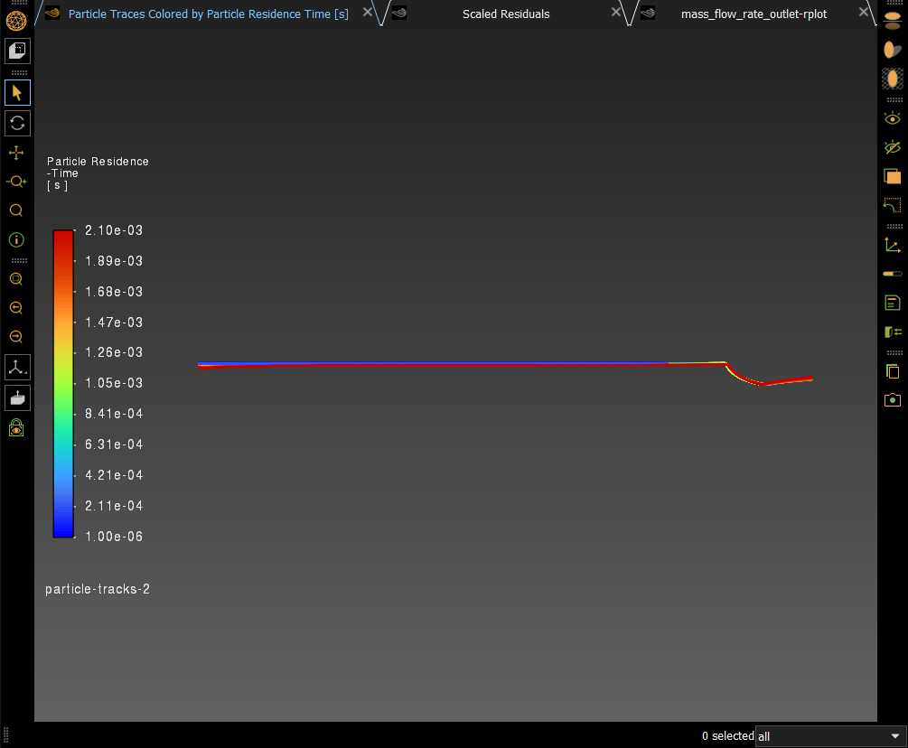This screenshot has height=748, width=908.
Task: Toggle the eye visibility icon
Action: coord(892,117)
